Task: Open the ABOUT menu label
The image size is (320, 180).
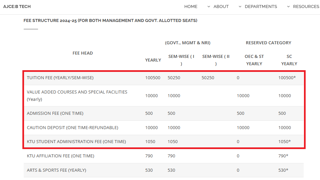Action: [221, 7]
